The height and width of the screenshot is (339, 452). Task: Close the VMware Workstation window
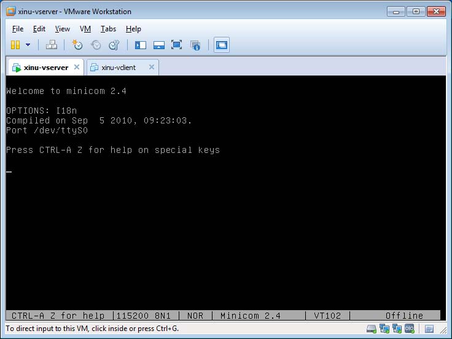point(436,12)
